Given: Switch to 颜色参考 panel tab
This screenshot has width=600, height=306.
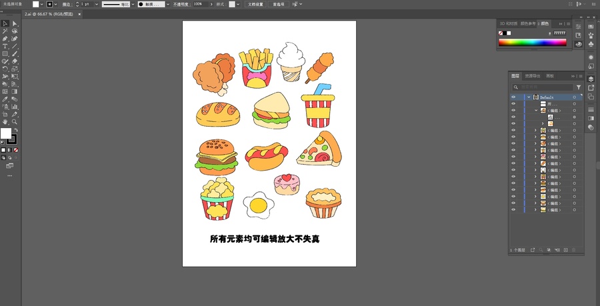Looking at the screenshot, I should coord(528,23).
